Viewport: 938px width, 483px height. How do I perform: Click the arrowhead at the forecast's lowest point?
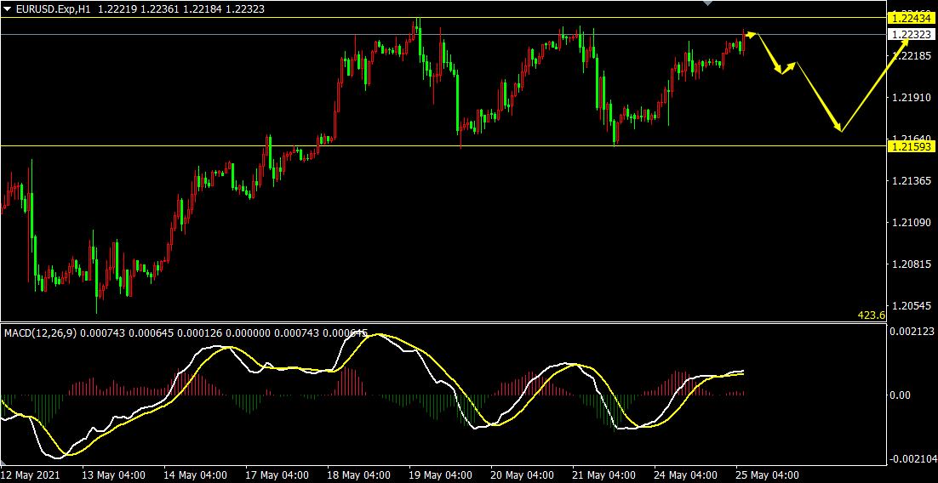(x=839, y=129)
